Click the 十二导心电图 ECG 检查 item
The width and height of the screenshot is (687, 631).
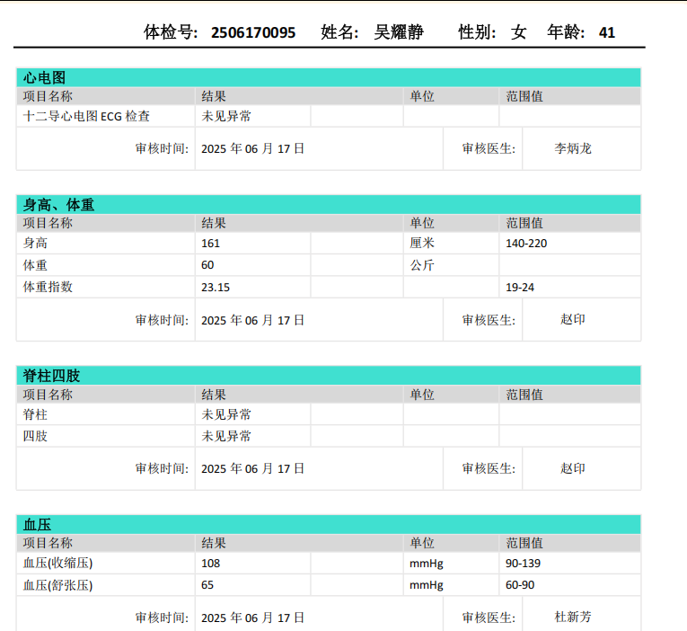(86, 116)
